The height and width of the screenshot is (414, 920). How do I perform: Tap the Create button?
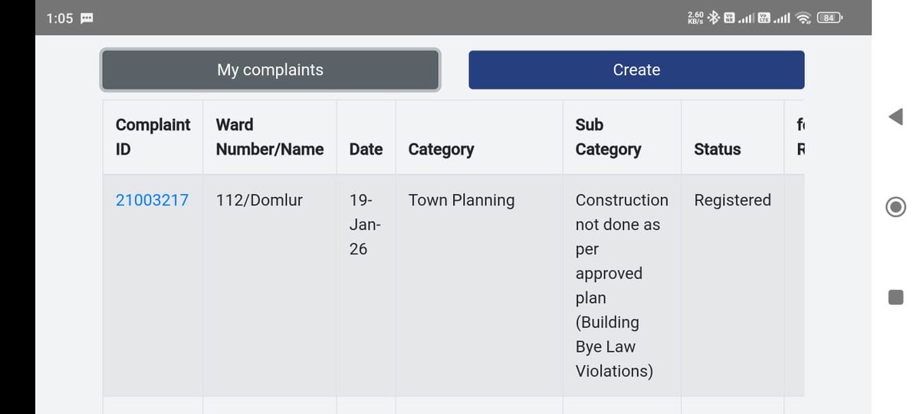[636, 70]
